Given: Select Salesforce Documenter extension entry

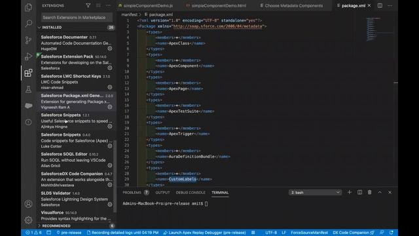Looking at the screenshot, I should (x=76, y=43).
